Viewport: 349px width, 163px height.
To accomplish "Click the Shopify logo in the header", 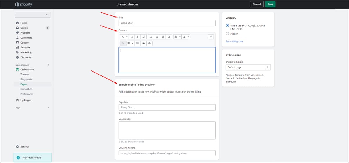I will click(x=23, y=4).
